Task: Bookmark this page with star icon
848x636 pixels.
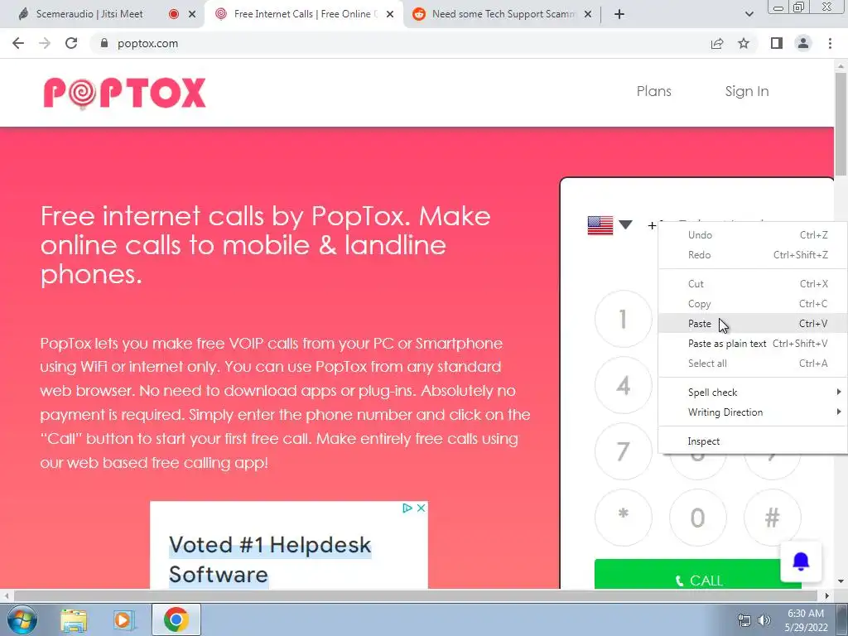Action: (x=744, y=43)
